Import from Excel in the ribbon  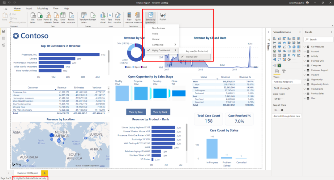[40, 17]
